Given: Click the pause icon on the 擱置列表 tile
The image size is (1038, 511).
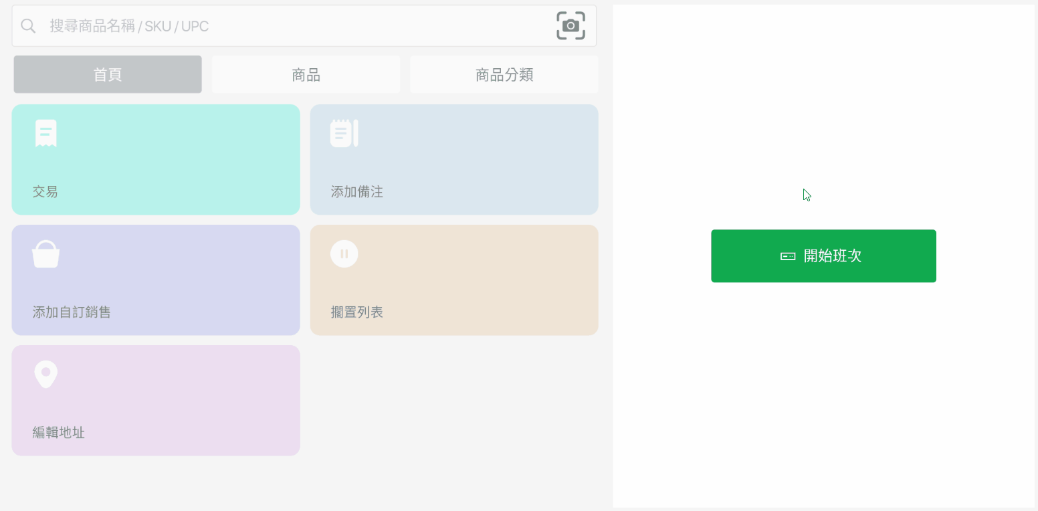Looking at the screenshot, I should tap(344, 253).
